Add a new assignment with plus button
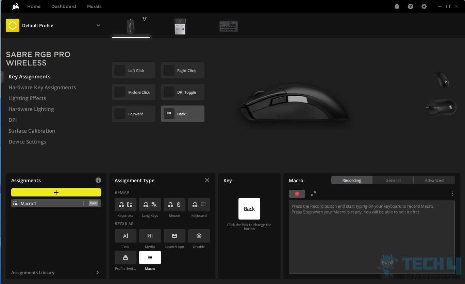The height and width of the screenshot is (284, 465). (56, 192)
